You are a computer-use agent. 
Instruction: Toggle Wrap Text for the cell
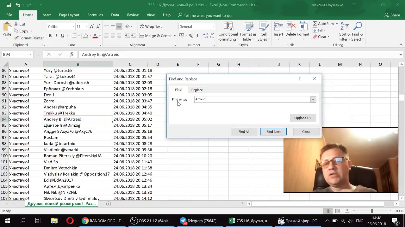click(151, 26)
